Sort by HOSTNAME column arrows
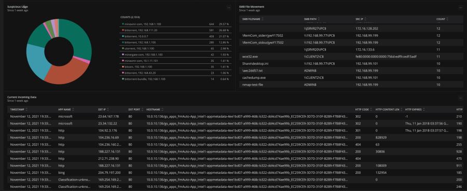This screenshot has height=191, width=467. pos(162,110)
